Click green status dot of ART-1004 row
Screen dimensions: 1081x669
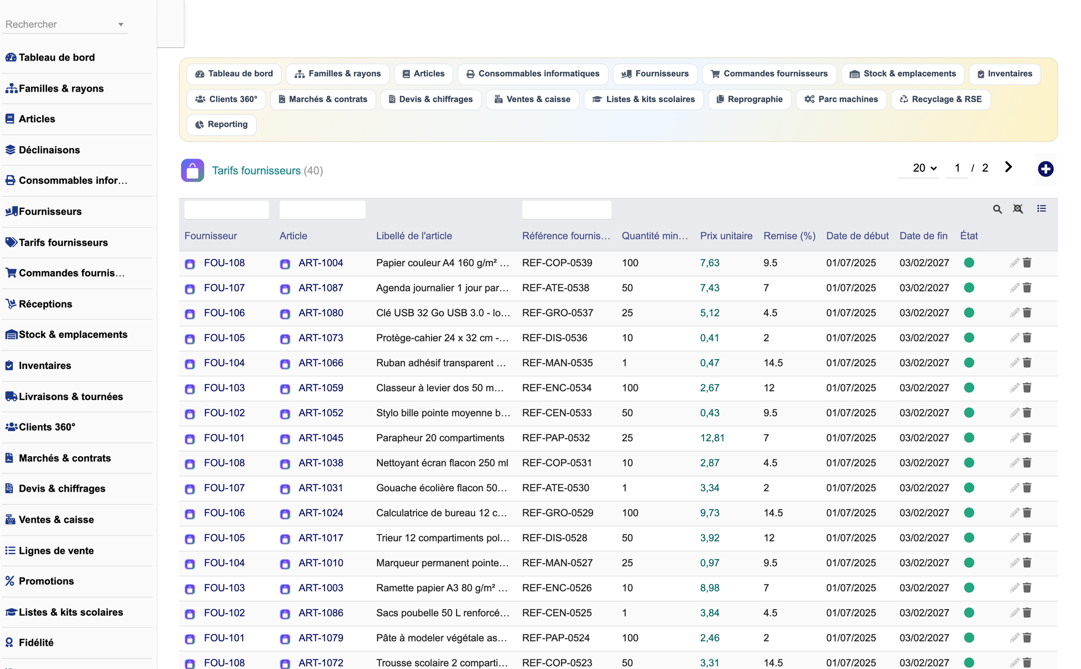[x=969, y=263]
